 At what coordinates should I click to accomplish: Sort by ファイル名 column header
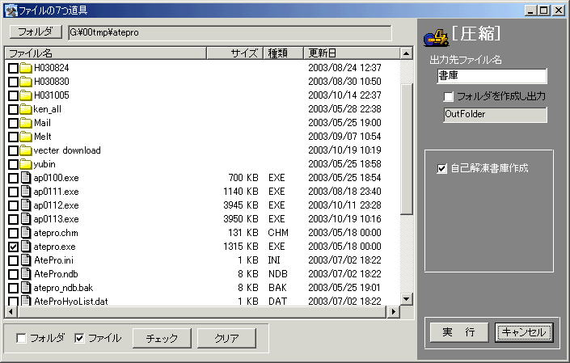coord(106,53)
